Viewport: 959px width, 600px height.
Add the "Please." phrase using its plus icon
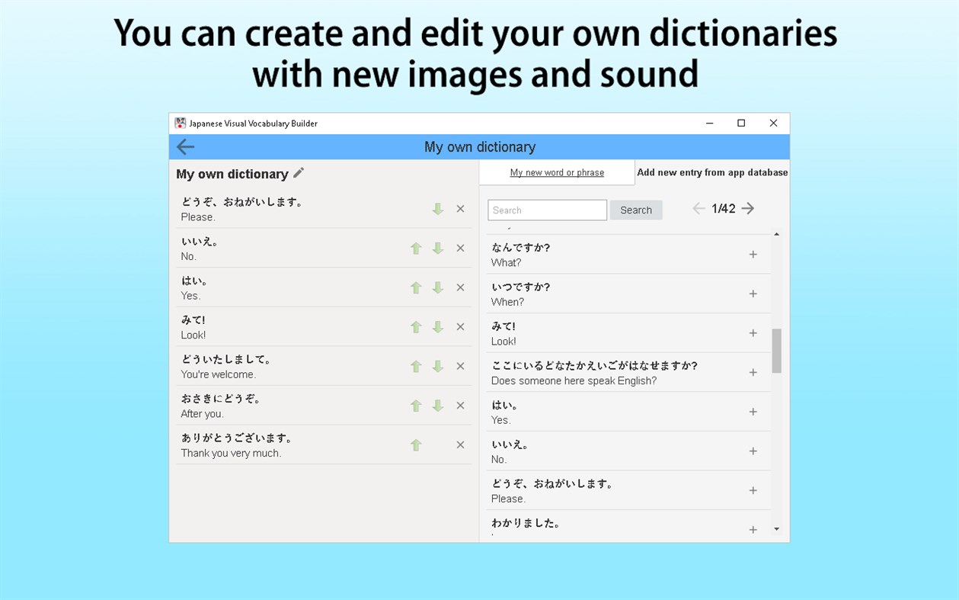pyautogui.click(x=753, y=490)
